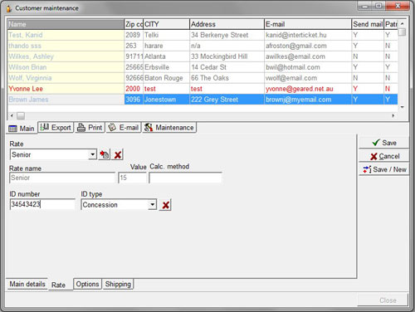The height and width of the screenshot is (312, 415).
Task: Expand the ID type dropdown showing Concession
Action: [x=152, y=205]
